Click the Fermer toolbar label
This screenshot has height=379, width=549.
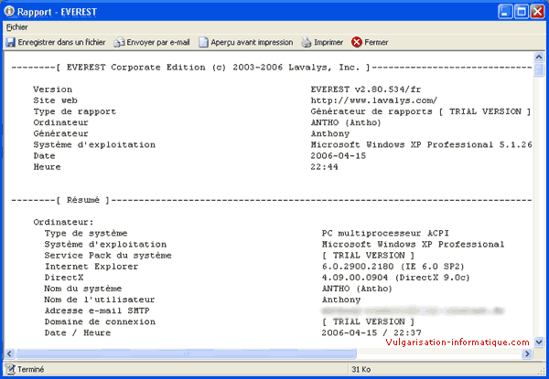[376, 42]
